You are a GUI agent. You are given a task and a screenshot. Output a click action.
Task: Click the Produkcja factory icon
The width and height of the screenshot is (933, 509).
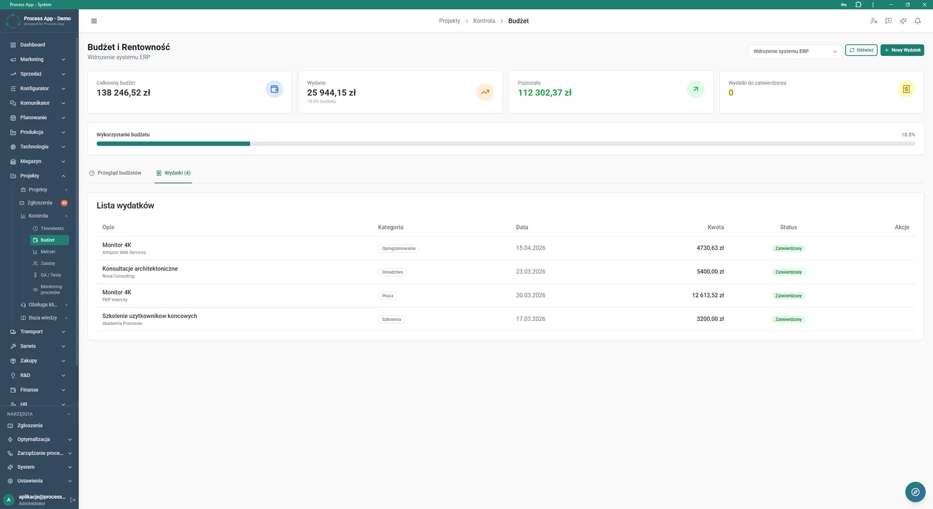click(x=13, y=132)
